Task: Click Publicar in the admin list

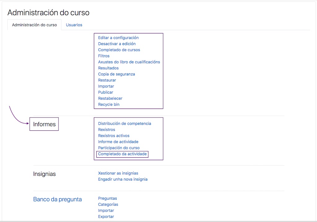Action: tap(106, 92)
